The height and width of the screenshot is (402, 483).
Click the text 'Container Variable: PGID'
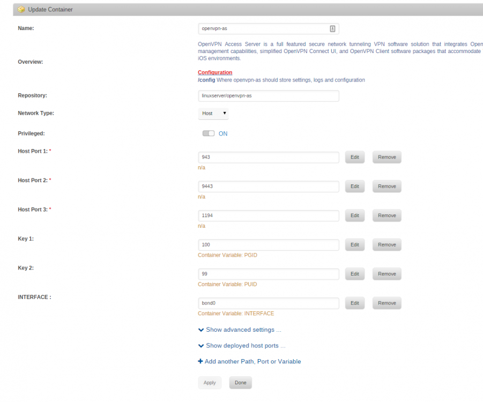227,255
